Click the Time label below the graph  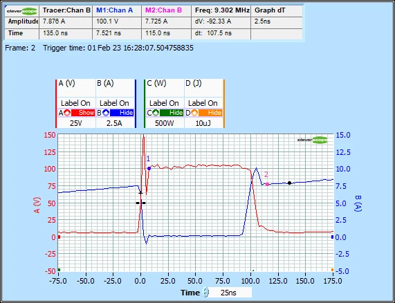pos(190,293)
